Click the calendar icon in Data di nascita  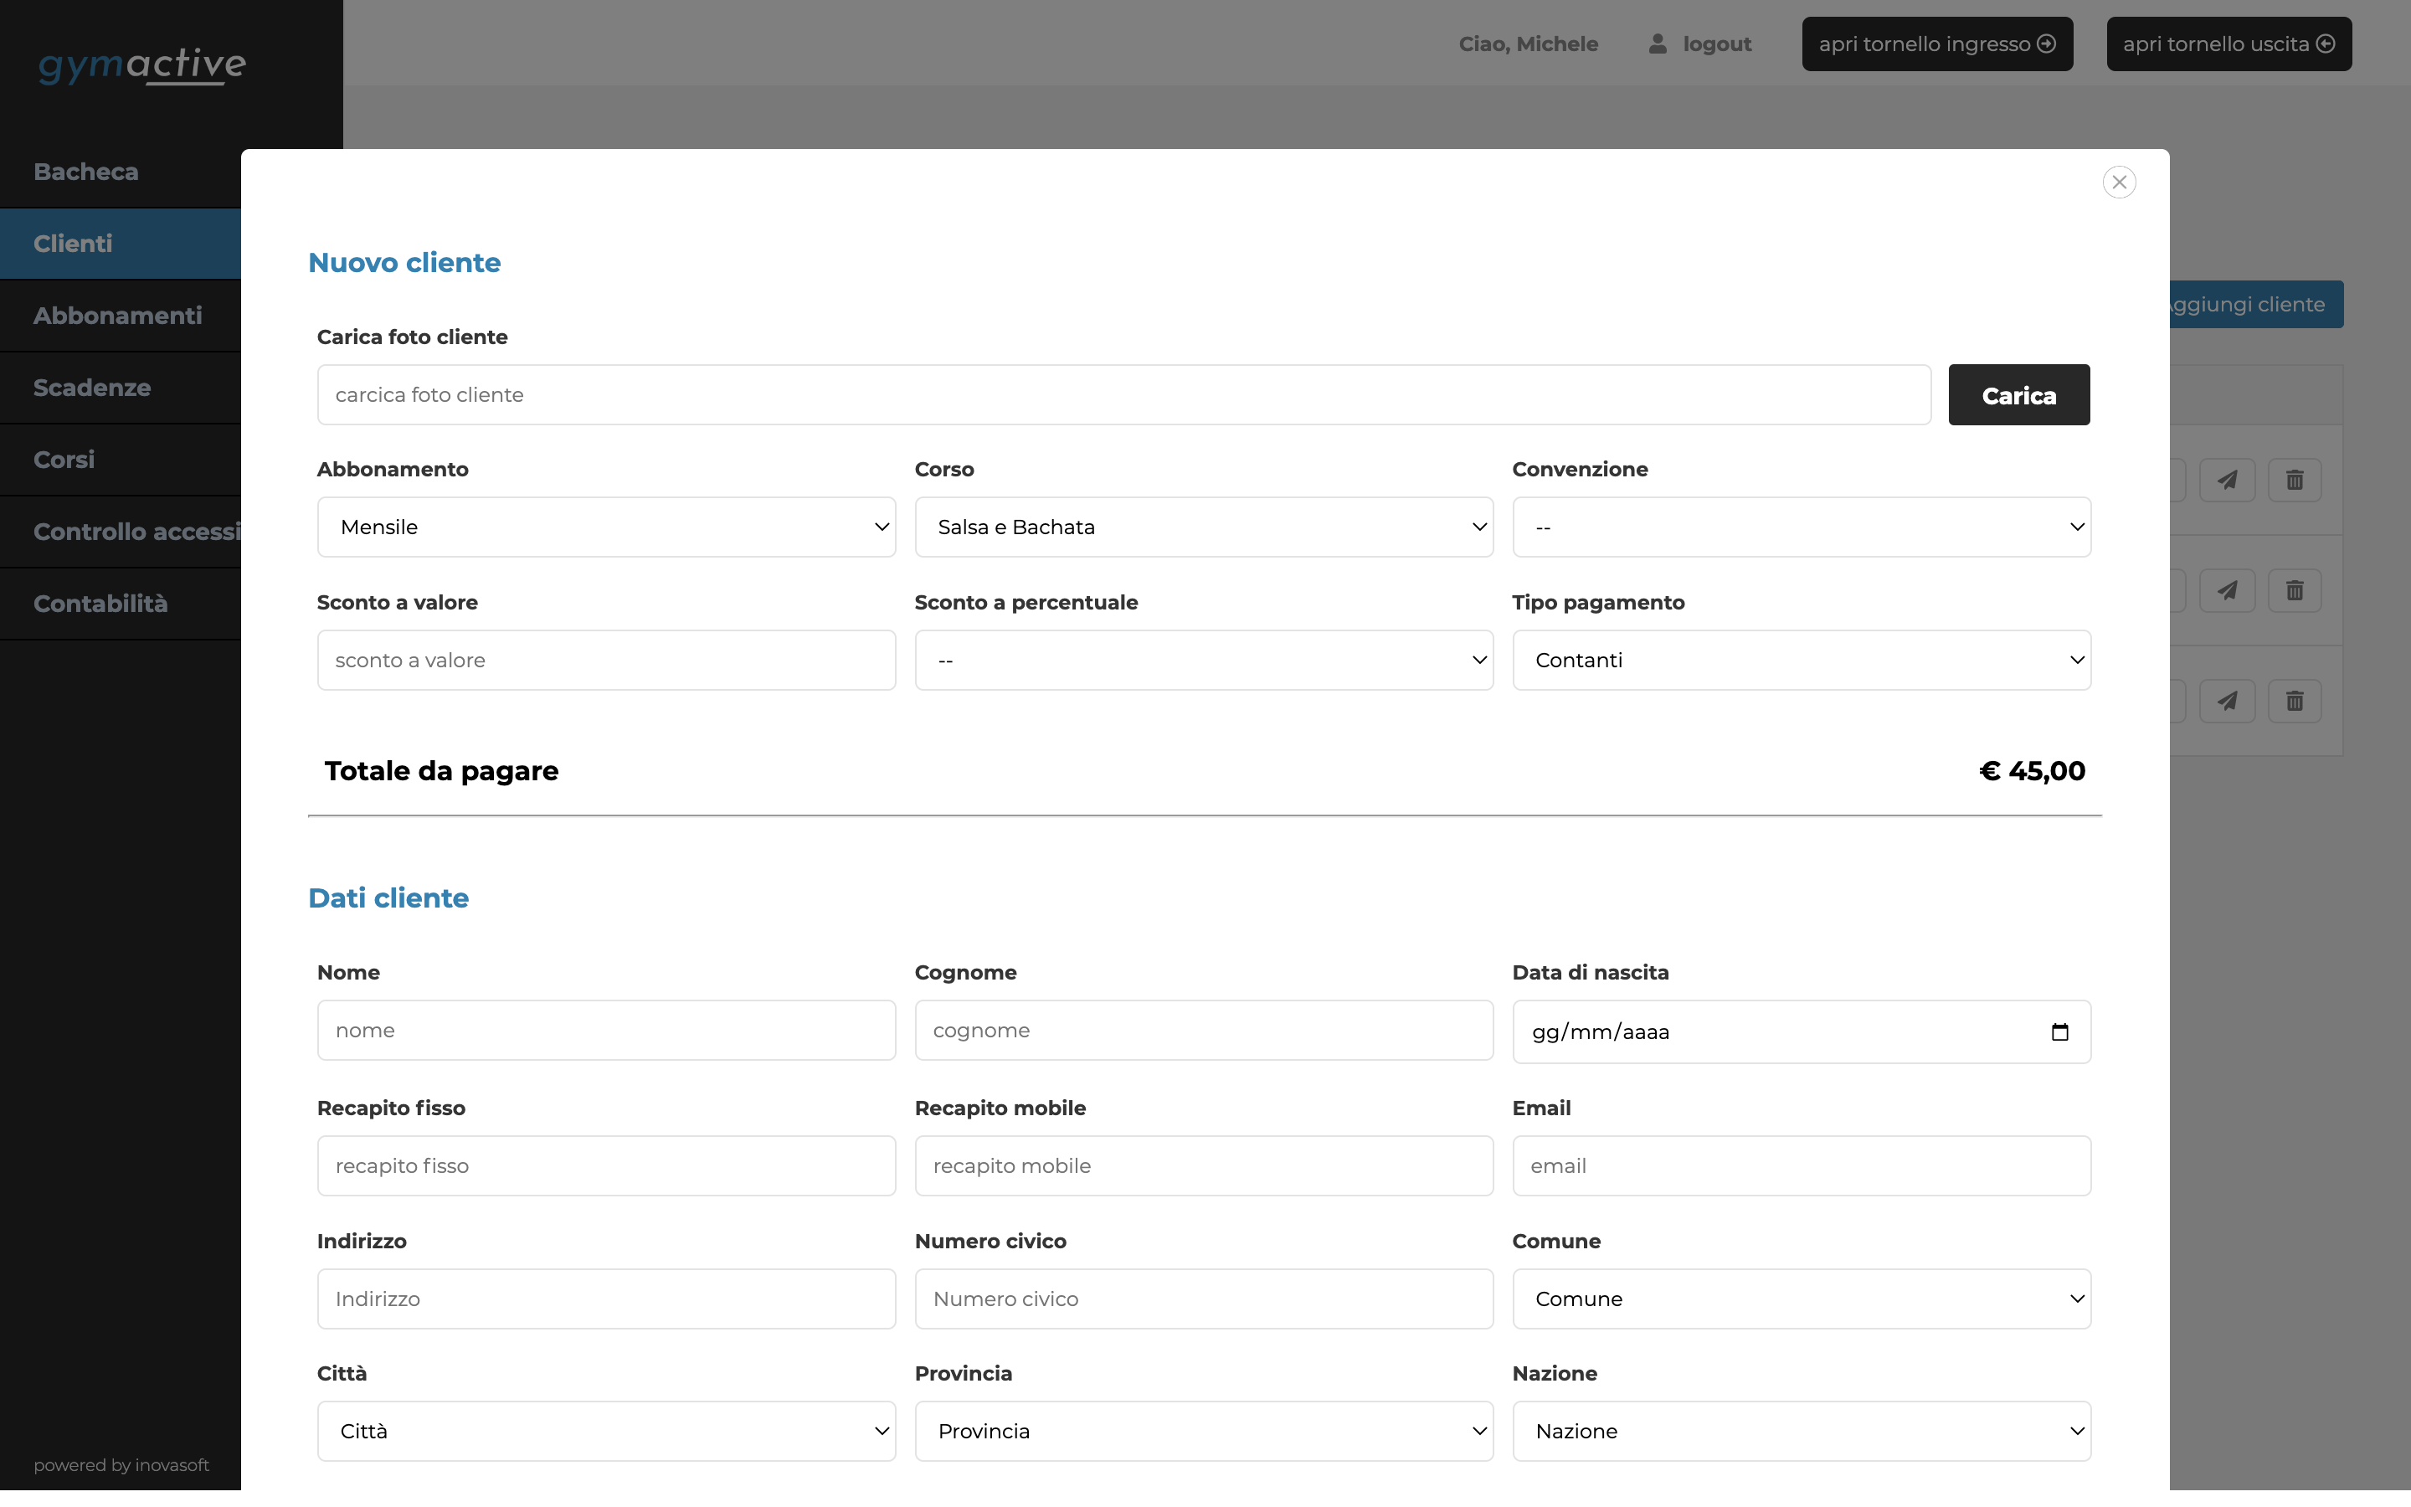point(2059,1031)
